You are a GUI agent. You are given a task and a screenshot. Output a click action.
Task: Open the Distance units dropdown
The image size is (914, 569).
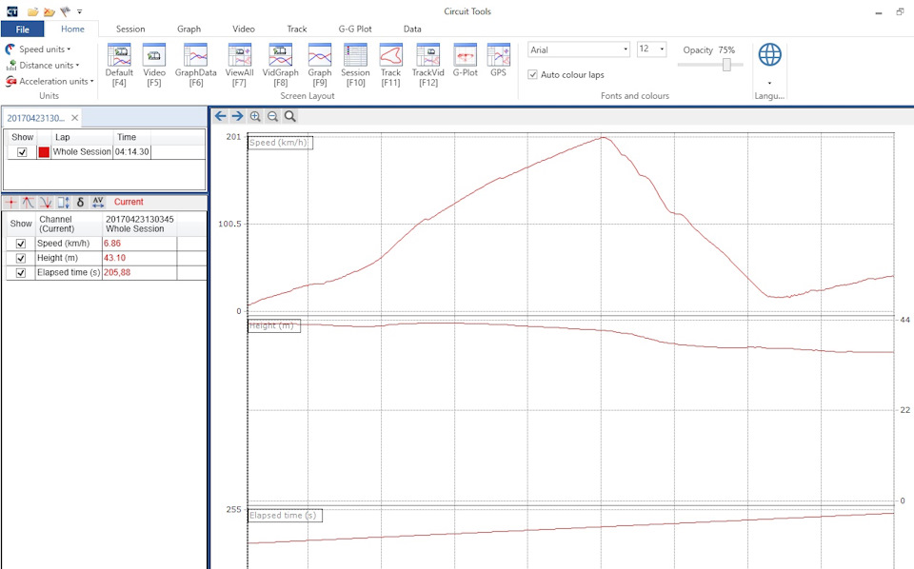click(43, 66)
